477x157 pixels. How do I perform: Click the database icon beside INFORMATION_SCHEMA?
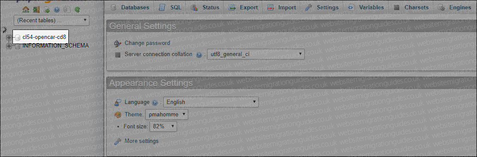tap(18, 46)
